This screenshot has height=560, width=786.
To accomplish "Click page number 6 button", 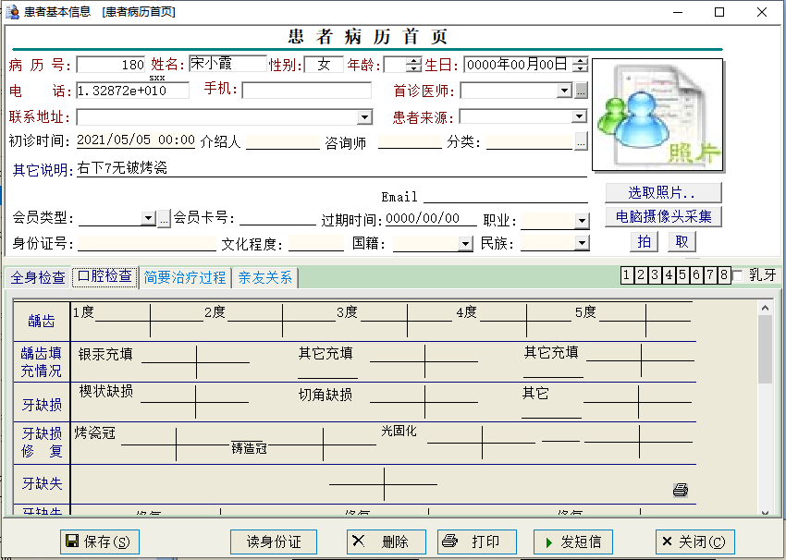I will [x=696, y=274].
